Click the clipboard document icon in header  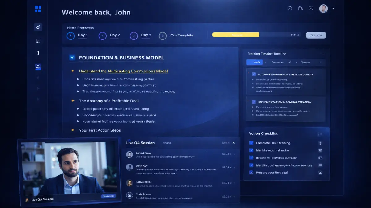pos(300,8)
